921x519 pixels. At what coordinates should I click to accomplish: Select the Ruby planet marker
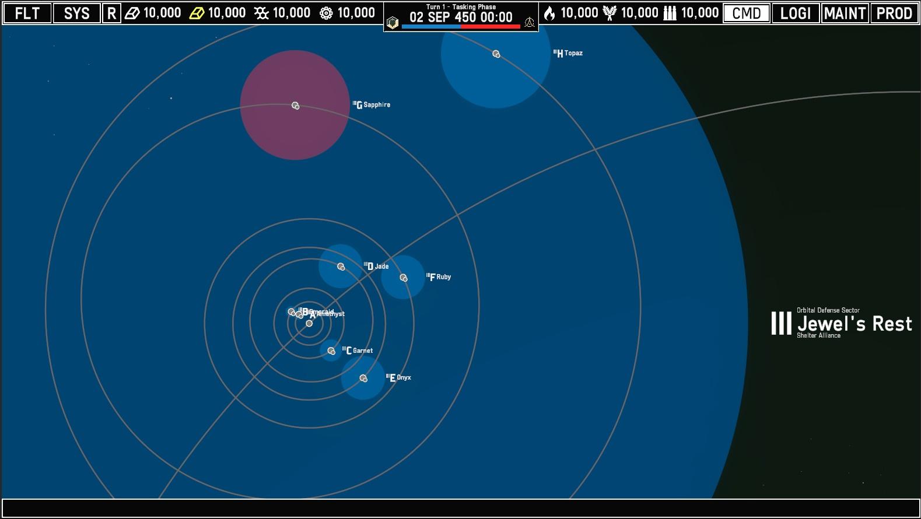(403, 278)
